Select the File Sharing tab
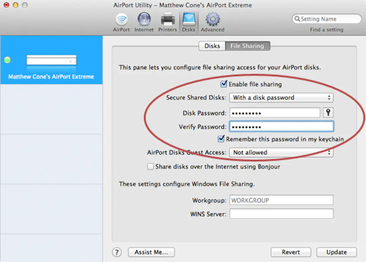This screenshot has width=366, height=262. (248, 46)
